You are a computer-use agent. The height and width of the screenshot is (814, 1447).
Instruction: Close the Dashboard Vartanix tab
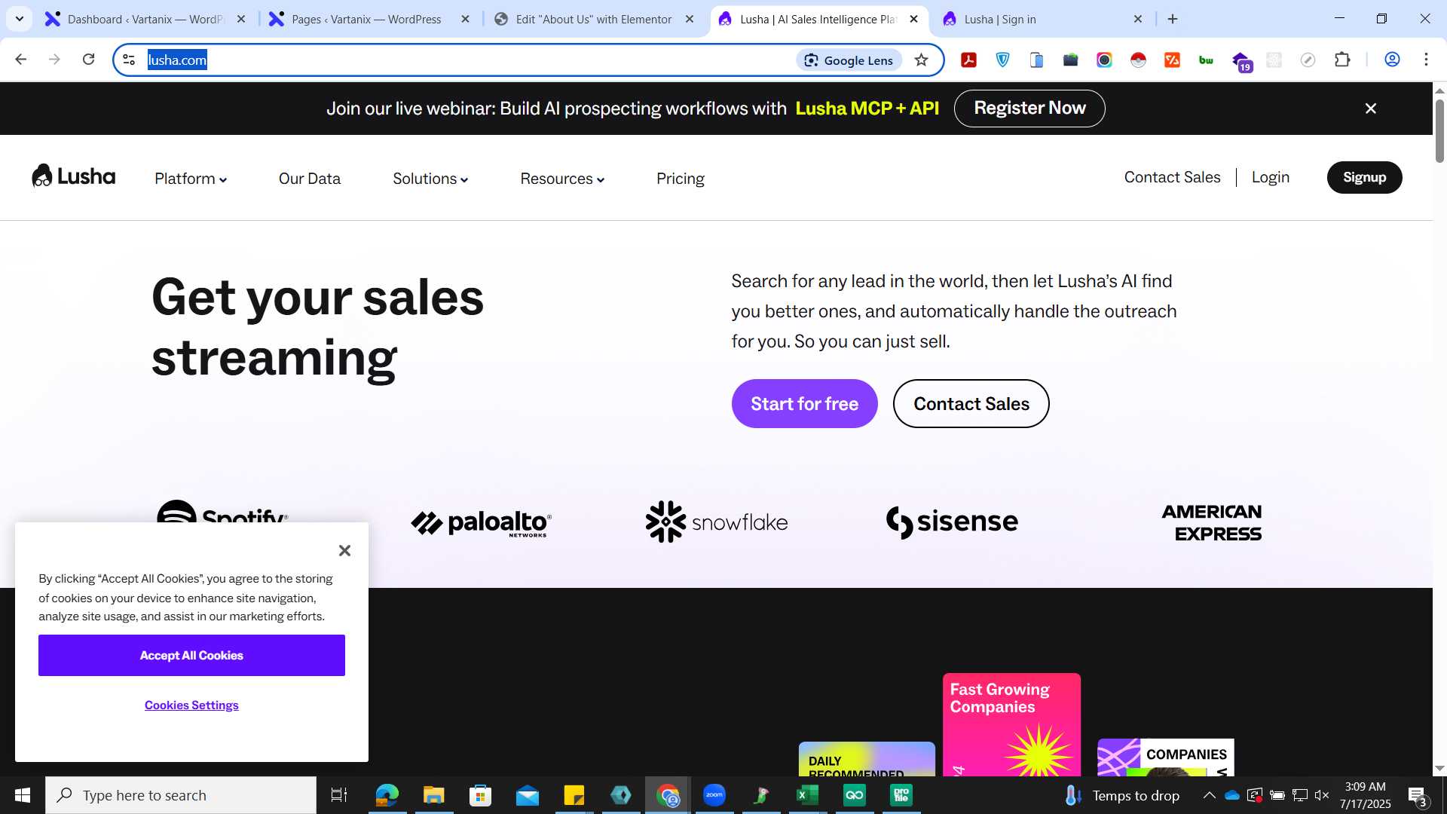241,19
